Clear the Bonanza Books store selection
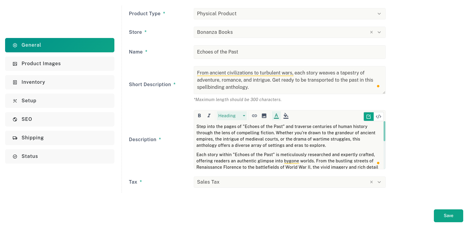Viewport: 468px width, 227px height. pos(371,32)
